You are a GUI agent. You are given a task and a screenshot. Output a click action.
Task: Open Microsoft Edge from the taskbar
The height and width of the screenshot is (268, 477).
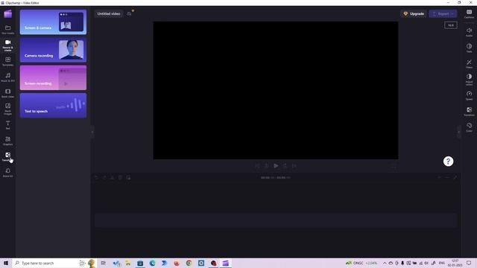pos(152,263)
